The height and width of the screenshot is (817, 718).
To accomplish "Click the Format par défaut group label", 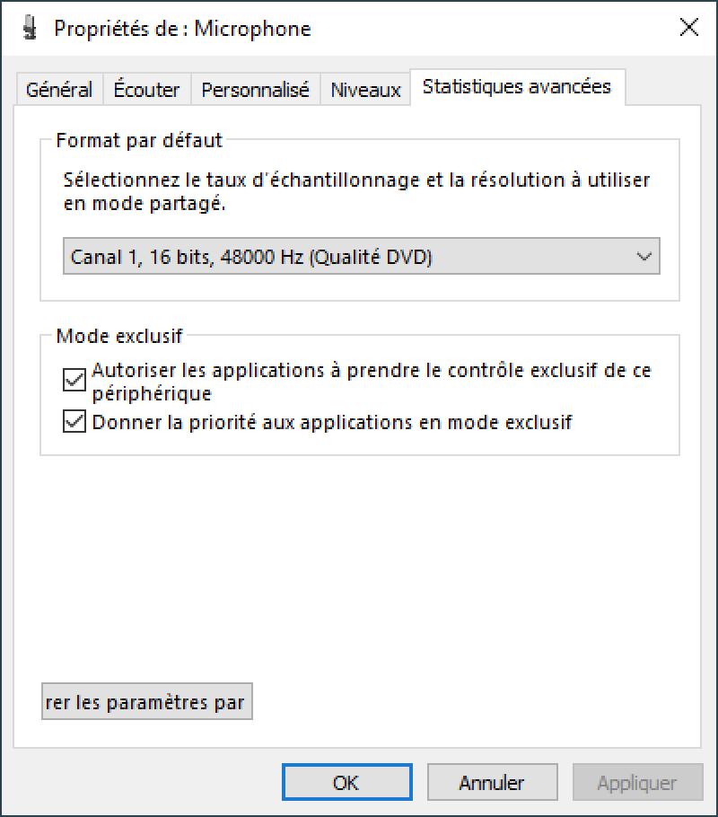I will pyautogui.click(x=140, y=140).
